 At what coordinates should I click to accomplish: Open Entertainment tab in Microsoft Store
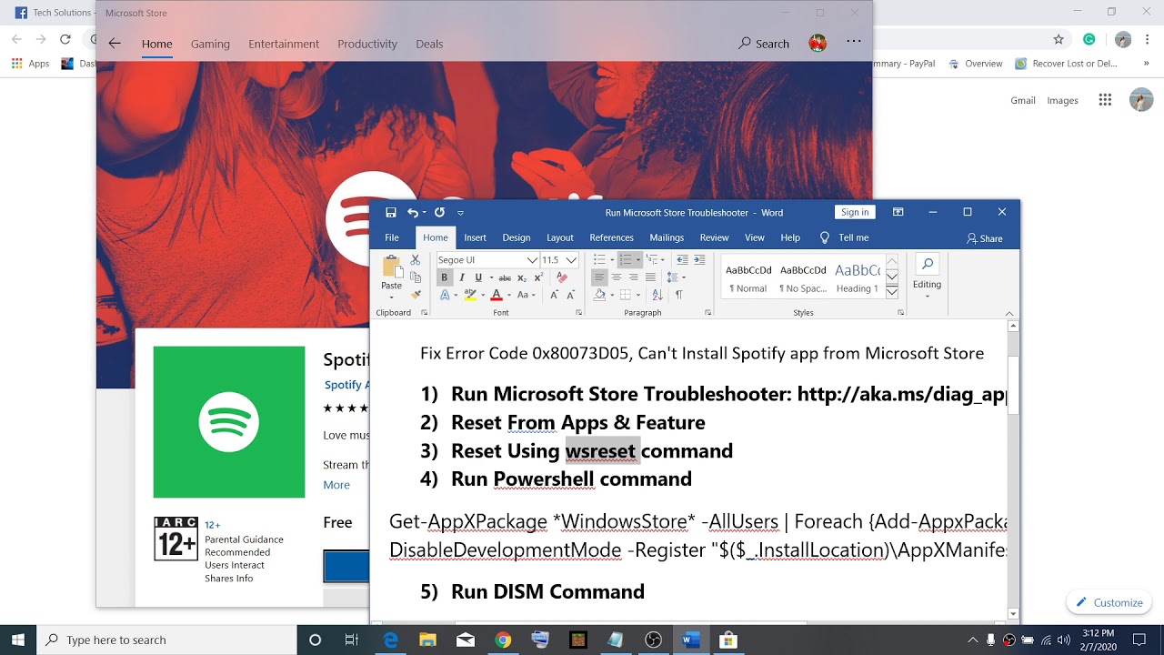tap(284, 44)
